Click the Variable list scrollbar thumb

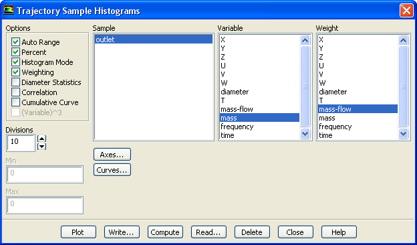[305, 86]
